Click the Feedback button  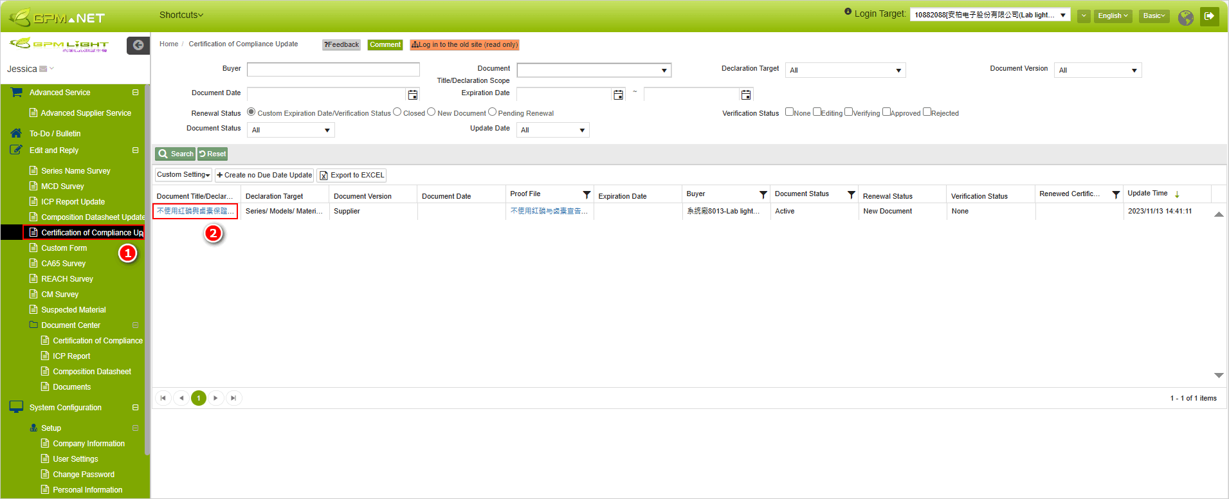coord(341,44)
